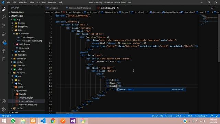Open Windows Start button
220x124 pixels.
(x=4, y=121)
